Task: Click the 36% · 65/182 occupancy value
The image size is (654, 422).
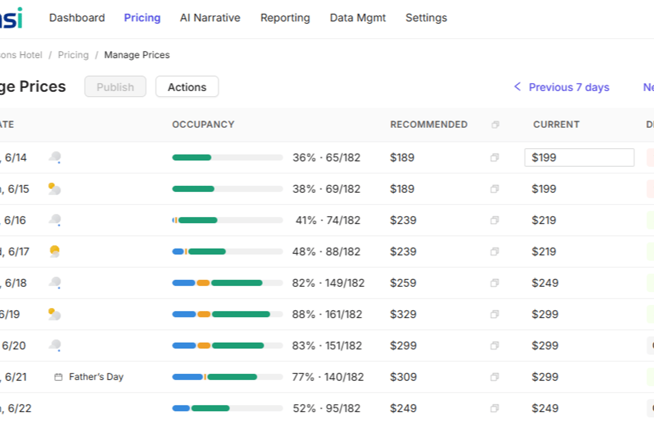Action: tap(326, 157)
